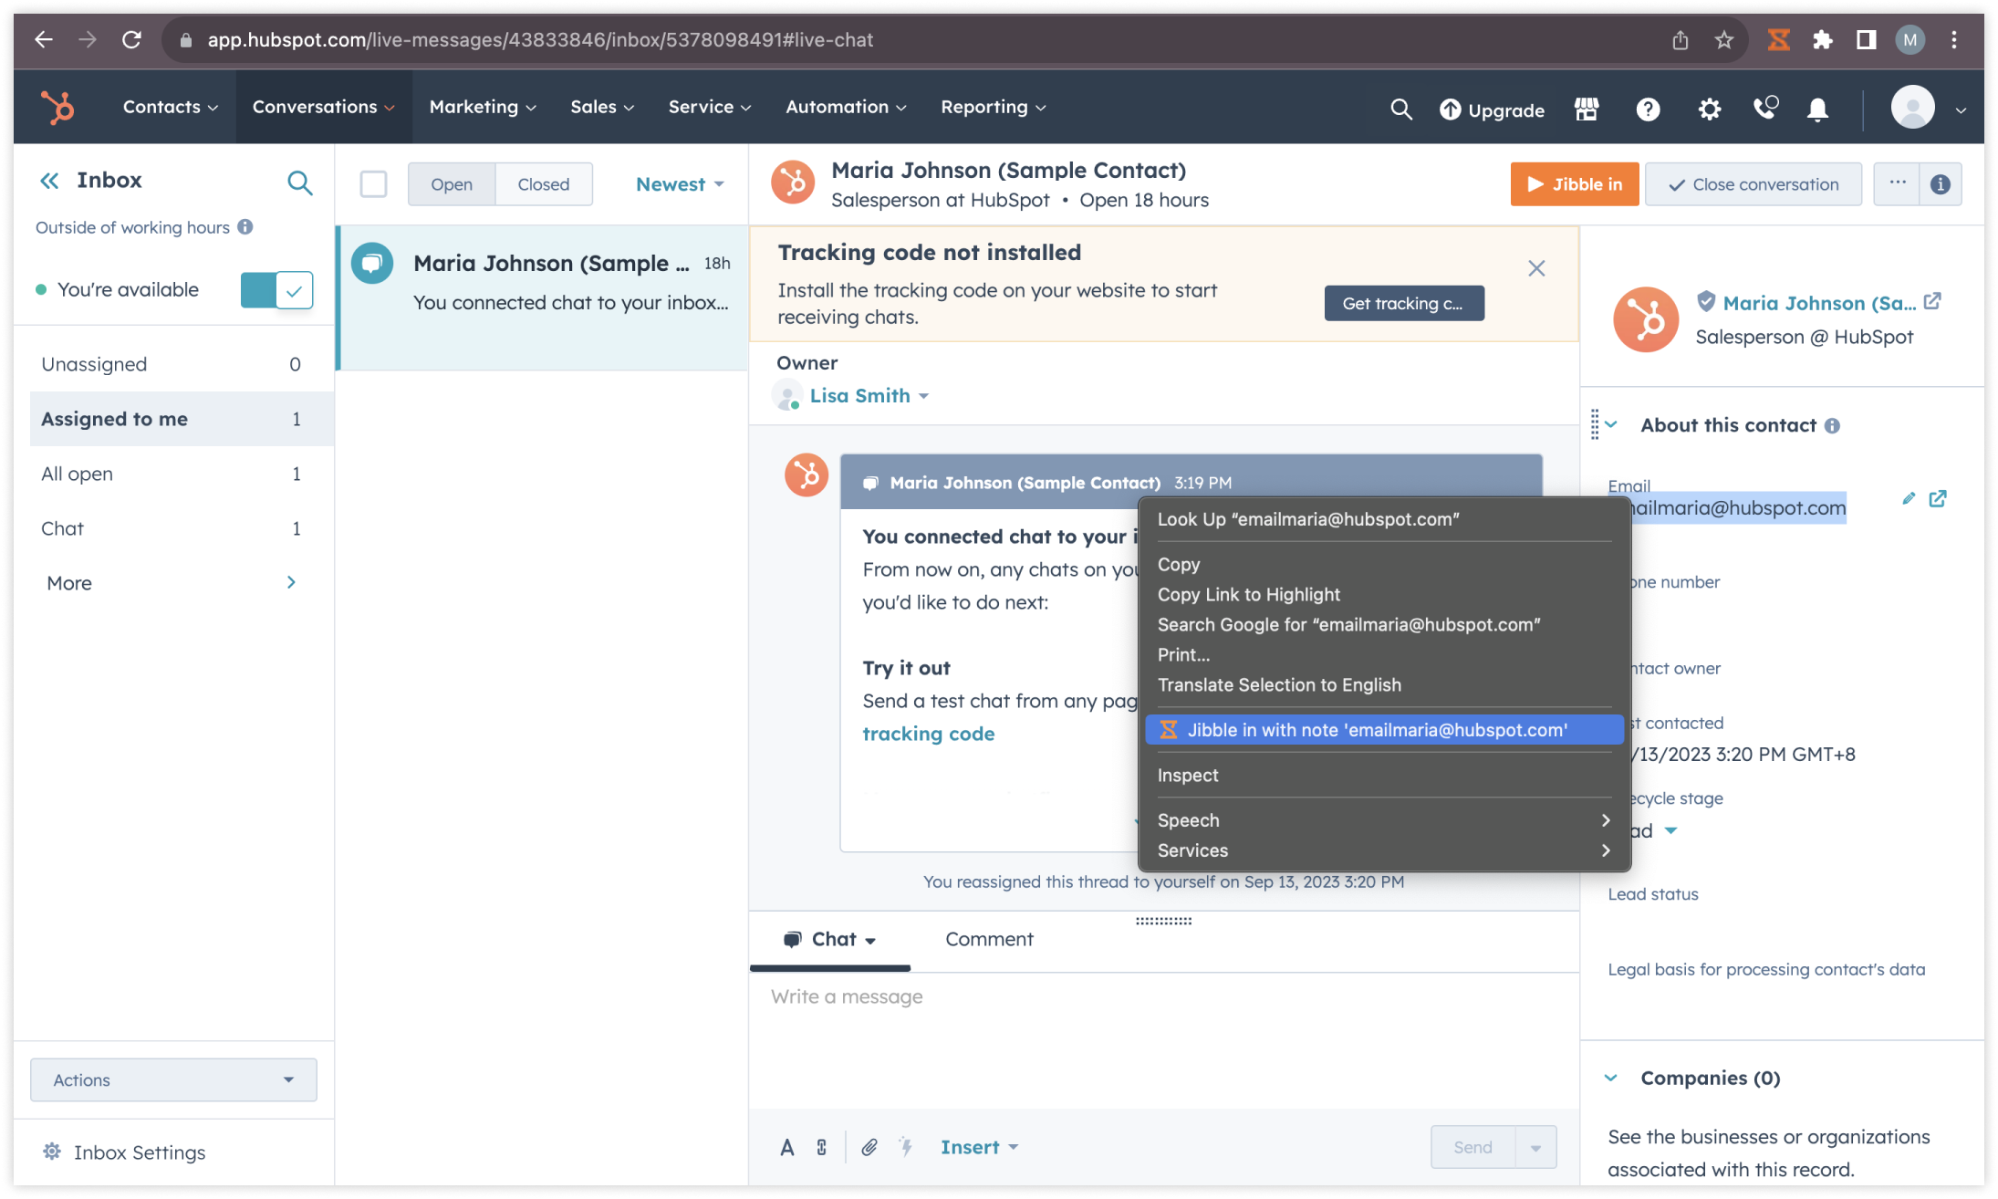Open the Reporting menu
Viewport: 1998px width, 1199px height.
pyautogui.click(x=993, y=107)
